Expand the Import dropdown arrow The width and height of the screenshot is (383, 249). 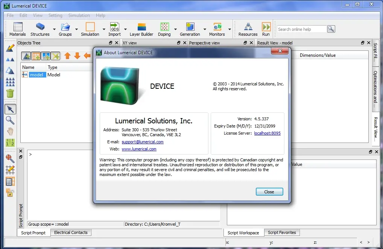tap(126, 29)
